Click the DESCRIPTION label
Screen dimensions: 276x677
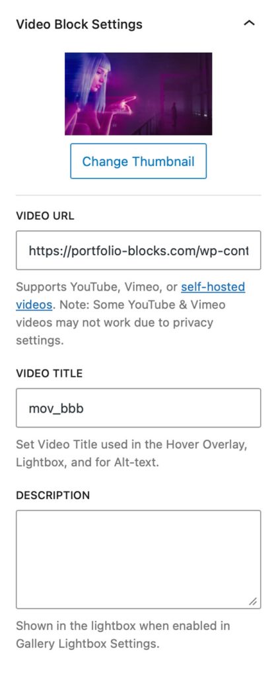pos(53,495)
